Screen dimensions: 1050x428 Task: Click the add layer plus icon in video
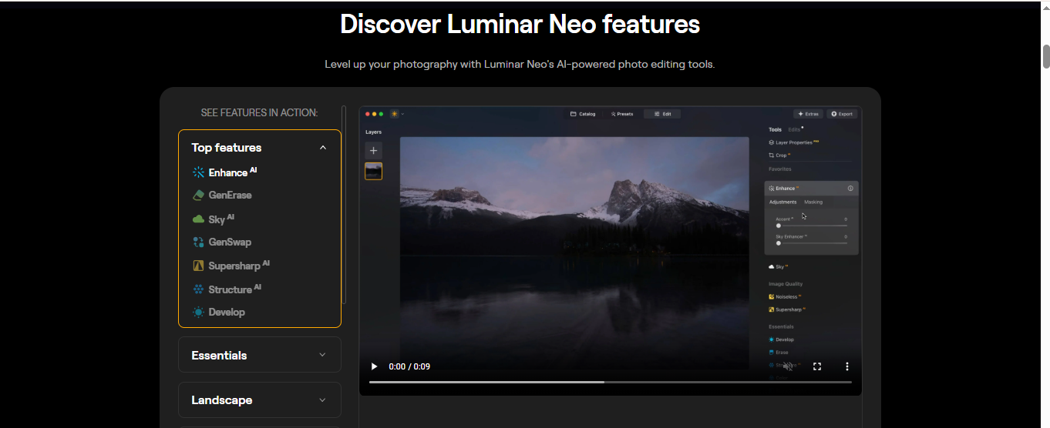(373, 151)
